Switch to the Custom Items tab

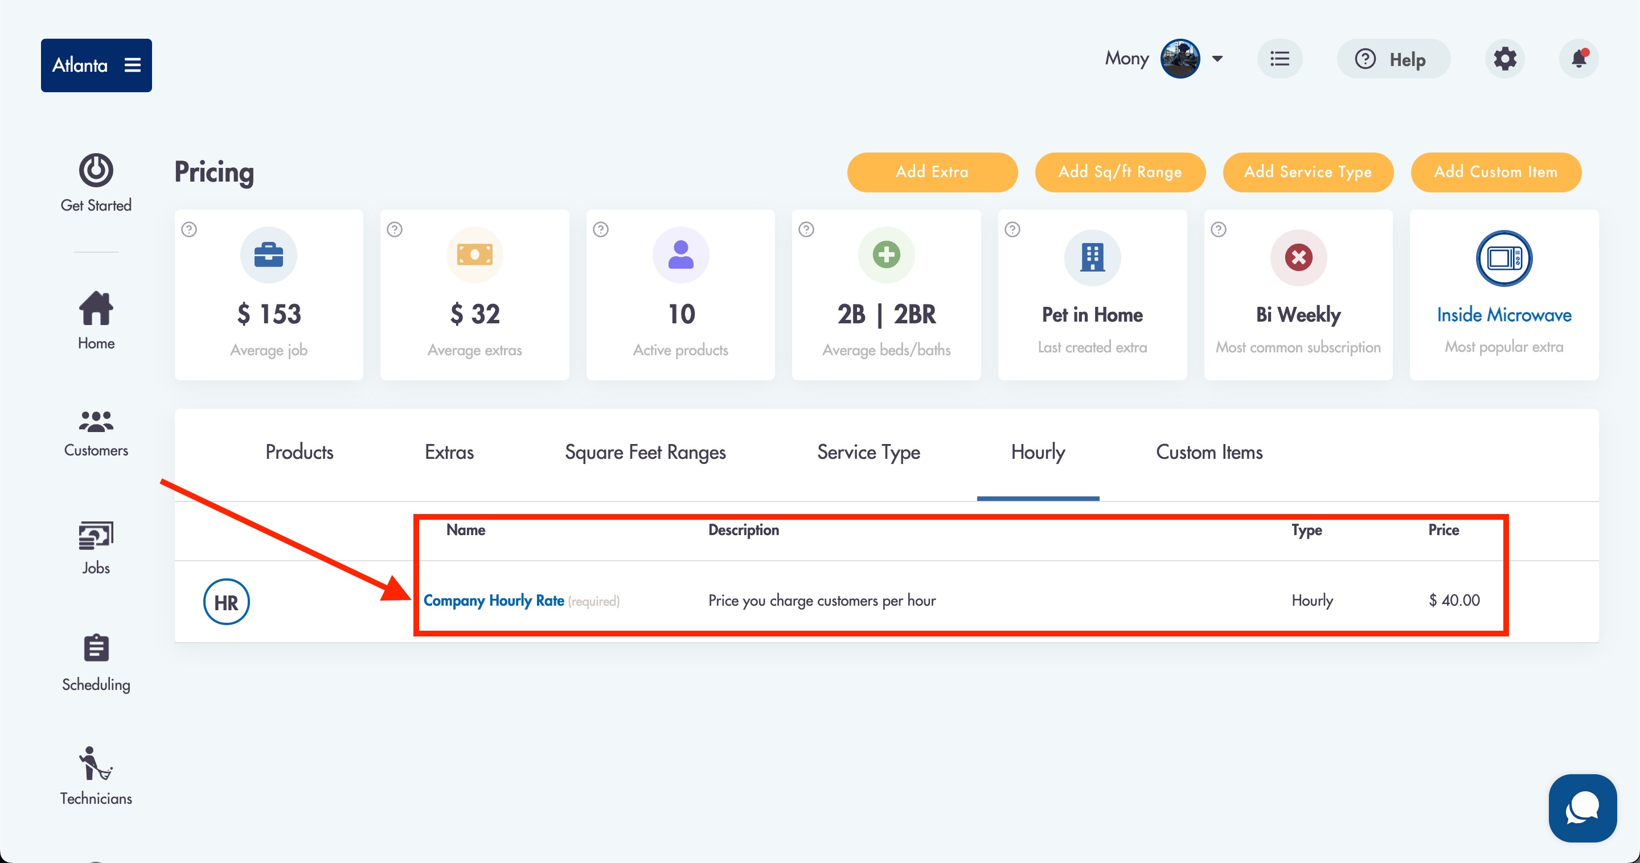pos(1209,452)
